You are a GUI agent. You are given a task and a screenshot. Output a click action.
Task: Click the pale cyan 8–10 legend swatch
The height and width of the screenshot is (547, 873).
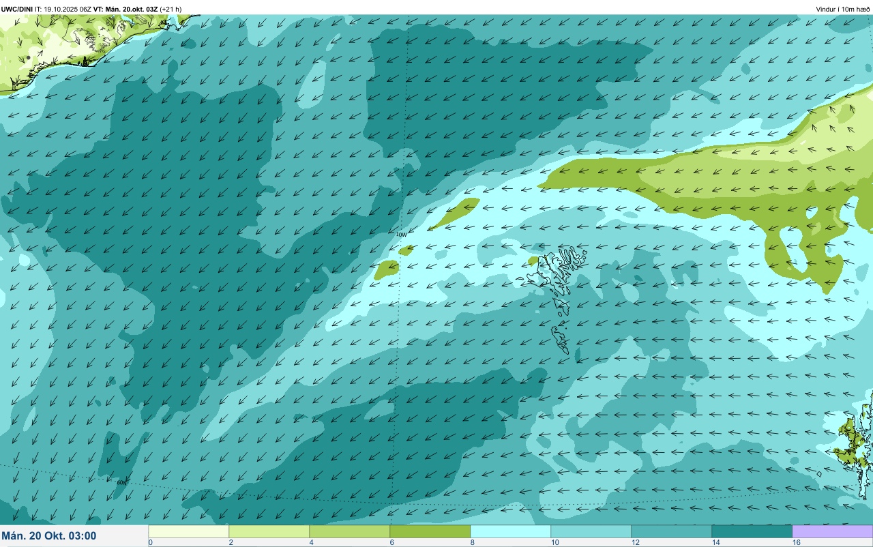click(511, 531)
